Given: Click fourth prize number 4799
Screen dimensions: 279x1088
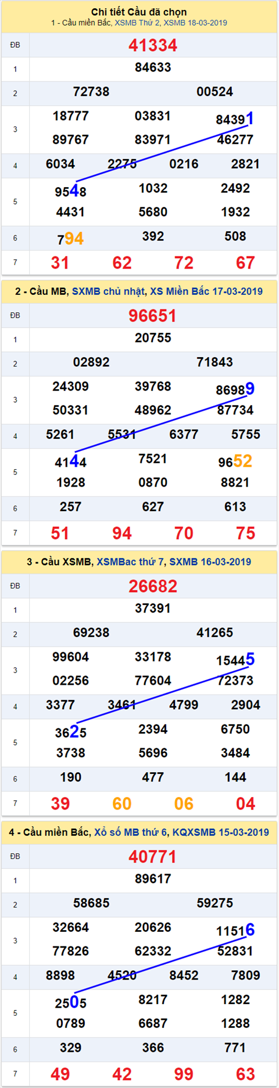Looking at the screenshot, I should (x=184, y=705).
